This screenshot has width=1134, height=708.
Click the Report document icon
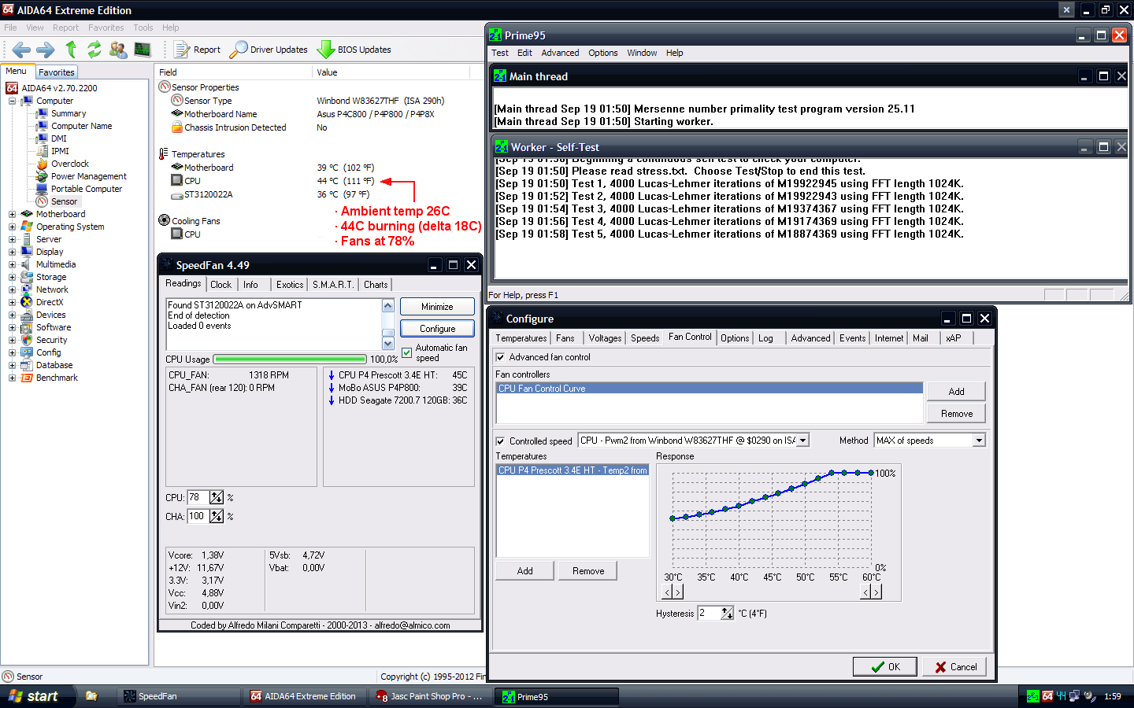[182, 50]
